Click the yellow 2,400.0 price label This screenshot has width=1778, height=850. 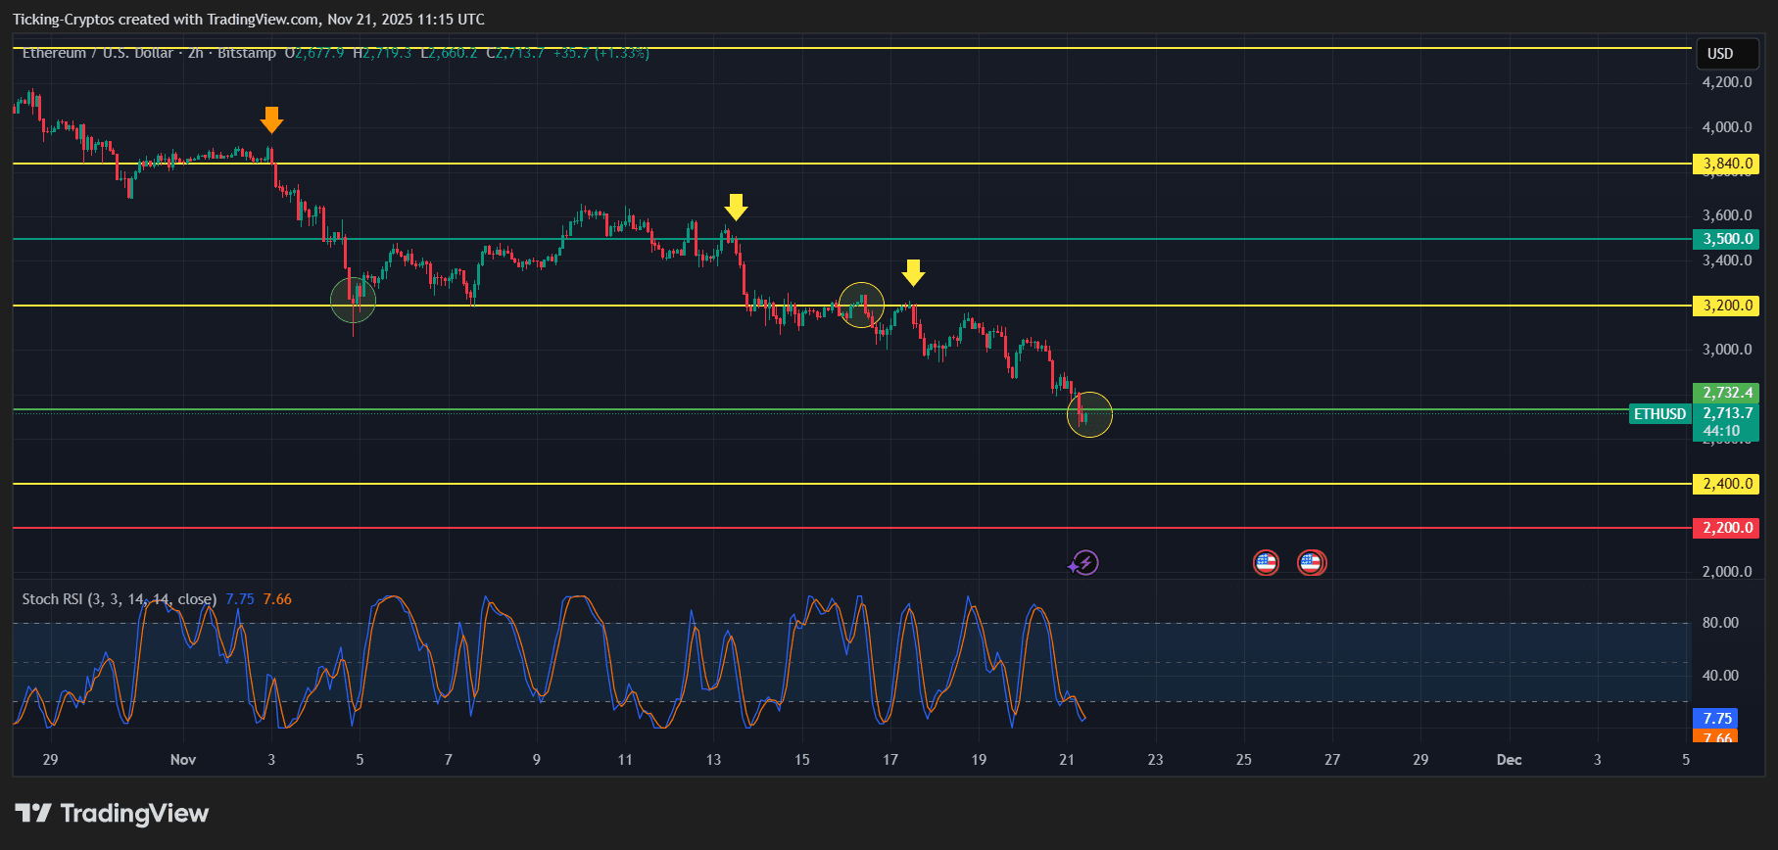point(1726,484)
